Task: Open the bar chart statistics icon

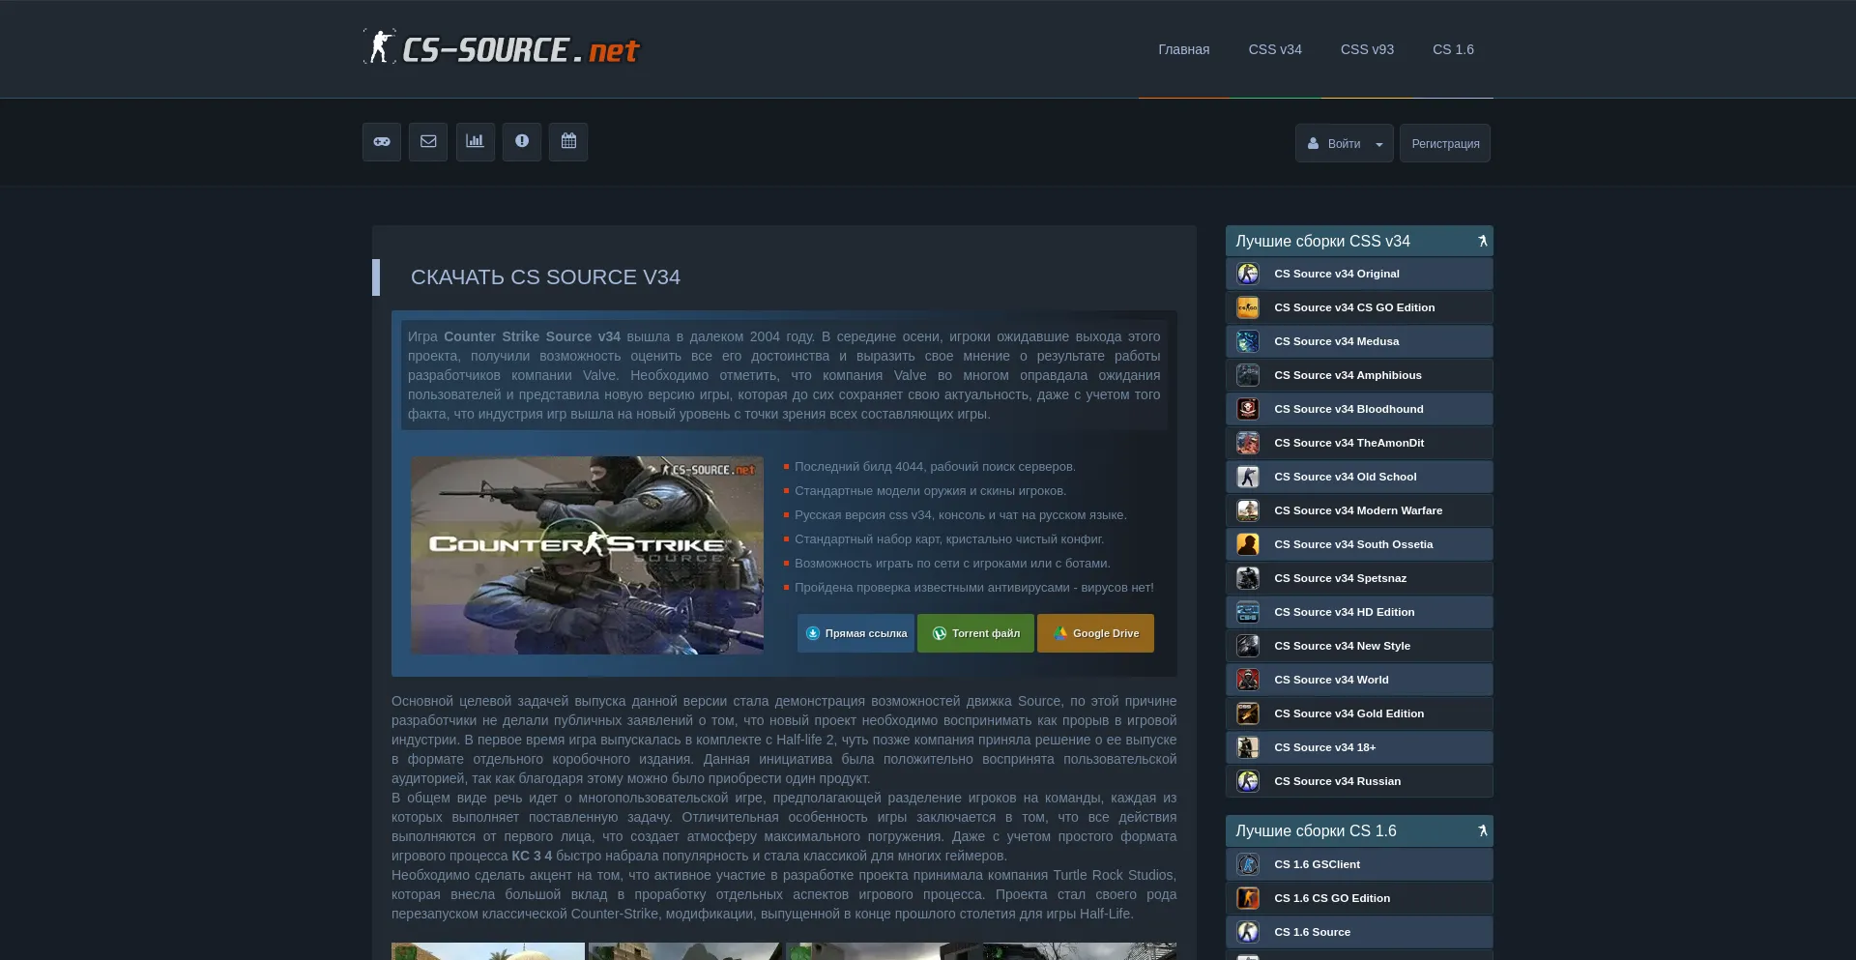Action: (475, 142)
